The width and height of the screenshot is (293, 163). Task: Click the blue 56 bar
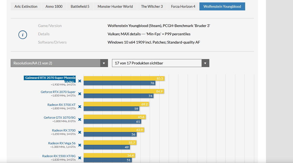click(110, 134)
